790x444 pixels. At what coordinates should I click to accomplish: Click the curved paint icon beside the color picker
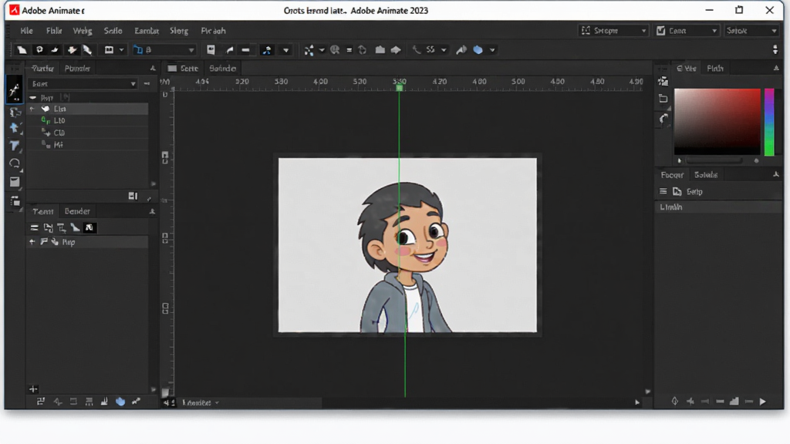point(664,119)
